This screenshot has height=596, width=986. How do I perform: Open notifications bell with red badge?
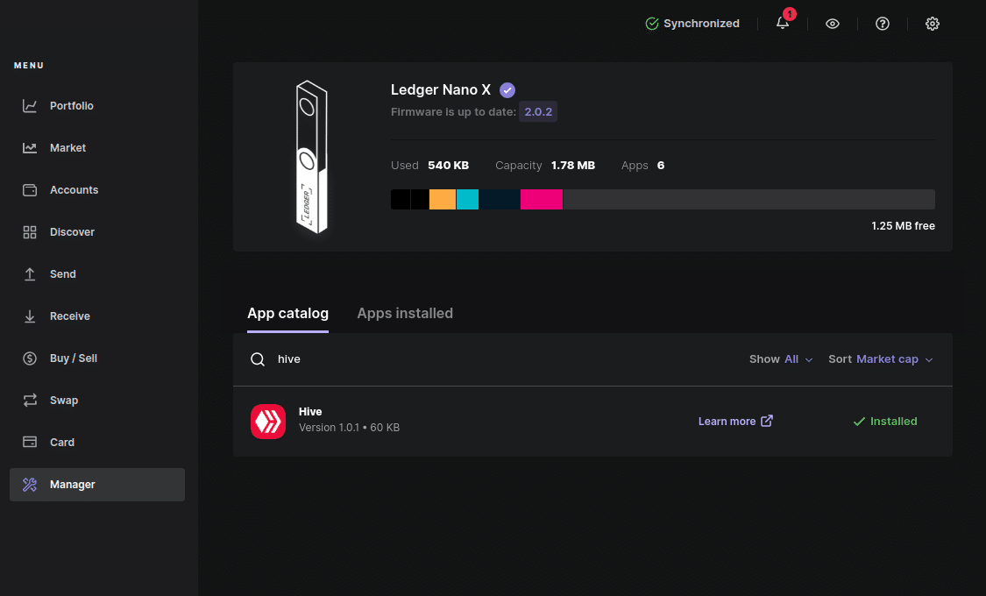(783, 23)
